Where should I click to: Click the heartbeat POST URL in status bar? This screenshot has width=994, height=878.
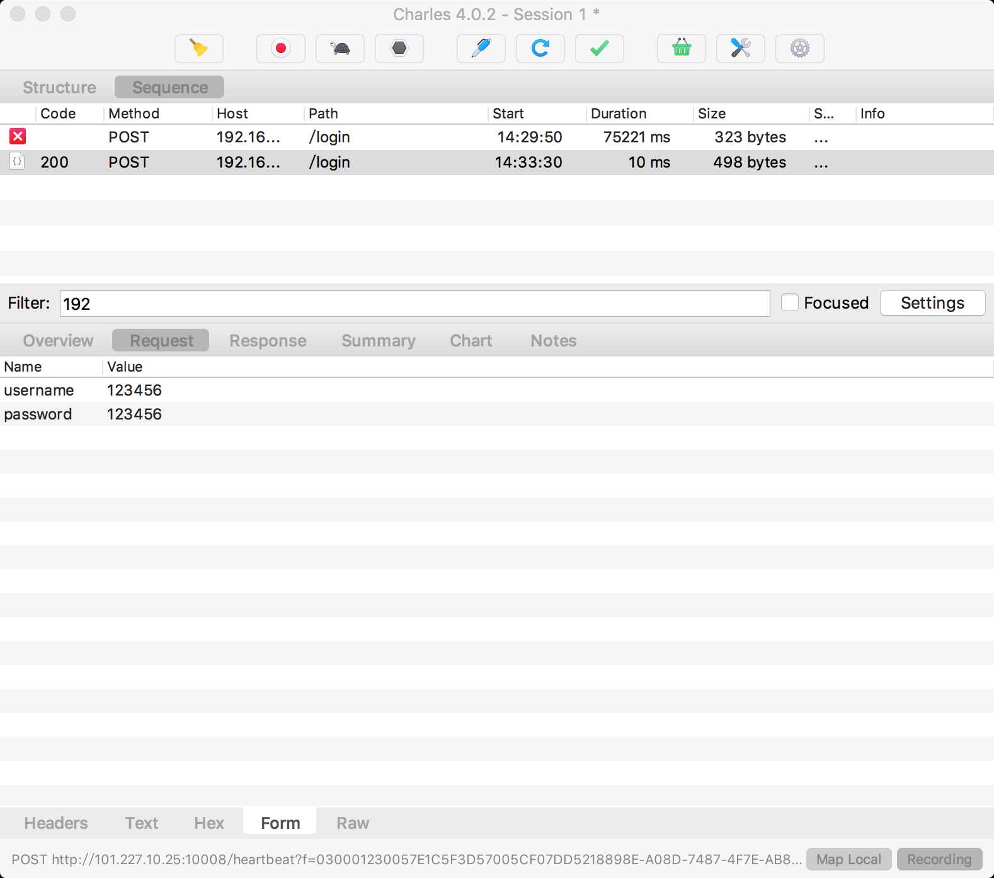(407, 859)
